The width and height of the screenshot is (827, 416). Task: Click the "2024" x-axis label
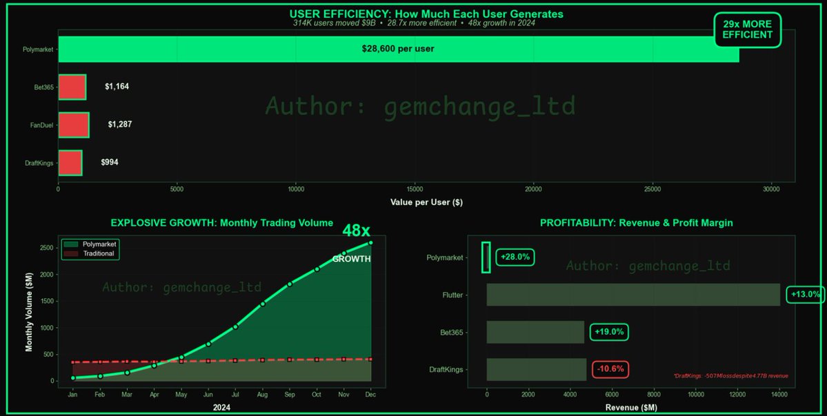tap(221, 408)
